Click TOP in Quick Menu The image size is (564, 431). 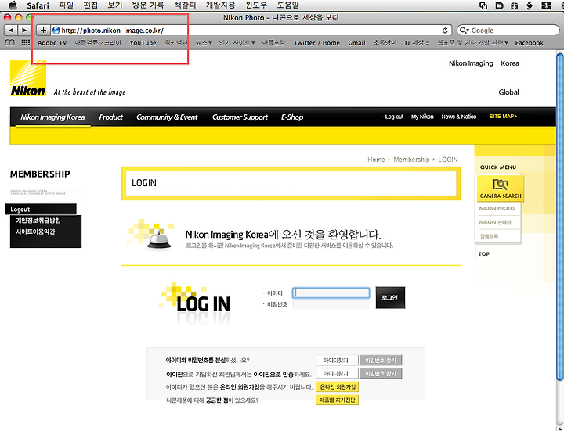pyautogui.click(x=484, y=254)
